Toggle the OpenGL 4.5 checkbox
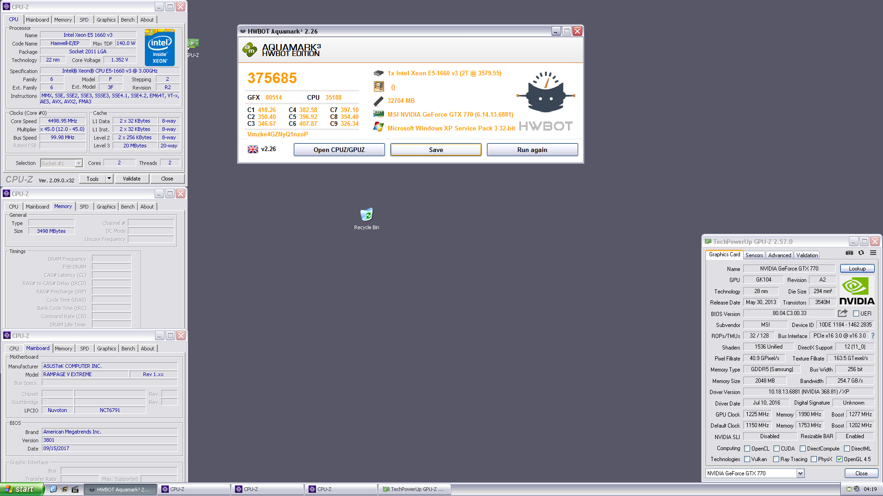The width and height of the screenshot is (883, 496). coord(839,459)
